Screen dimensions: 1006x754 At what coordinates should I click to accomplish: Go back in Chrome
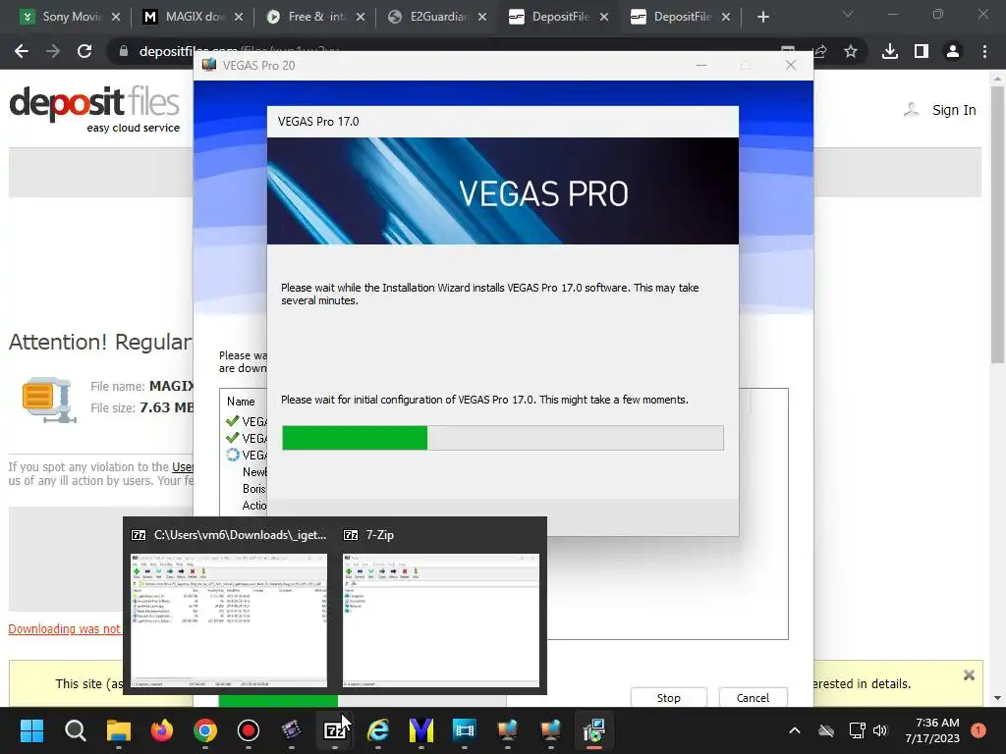click(x=22, y=51)
